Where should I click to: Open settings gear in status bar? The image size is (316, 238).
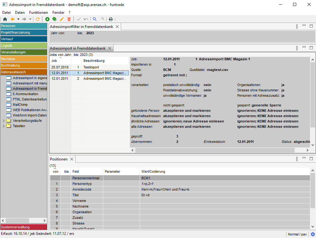[313, 234]
